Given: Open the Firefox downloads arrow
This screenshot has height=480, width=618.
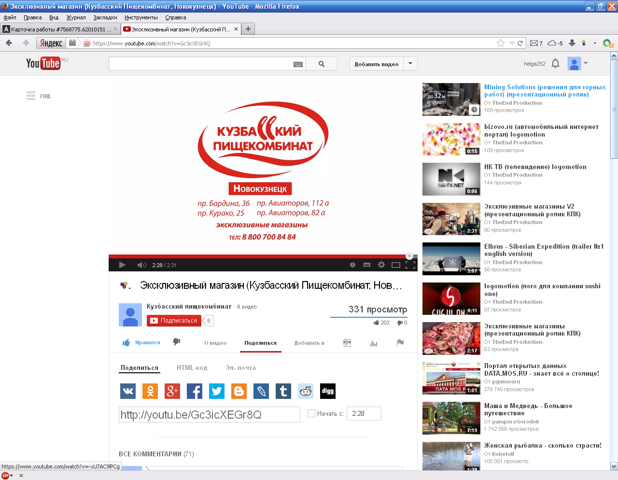Looking at the screenshot, I should [x=572, y=43].
